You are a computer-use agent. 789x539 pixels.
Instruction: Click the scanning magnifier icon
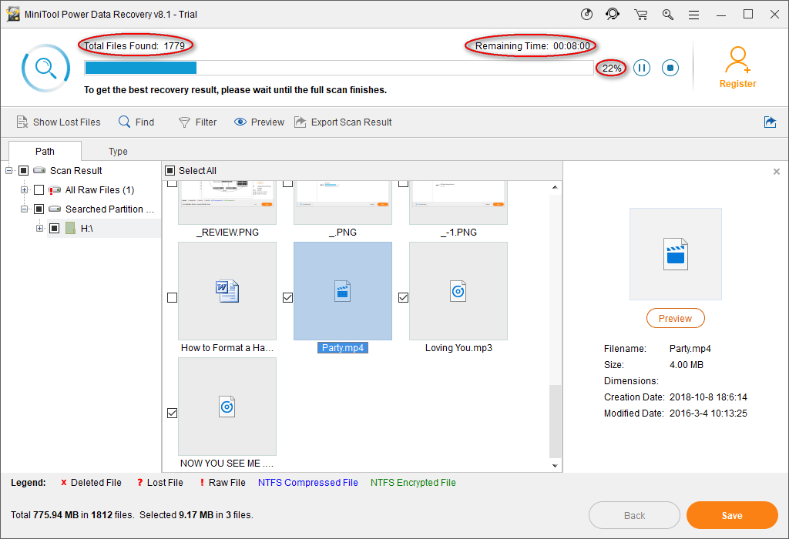point(45,68)
